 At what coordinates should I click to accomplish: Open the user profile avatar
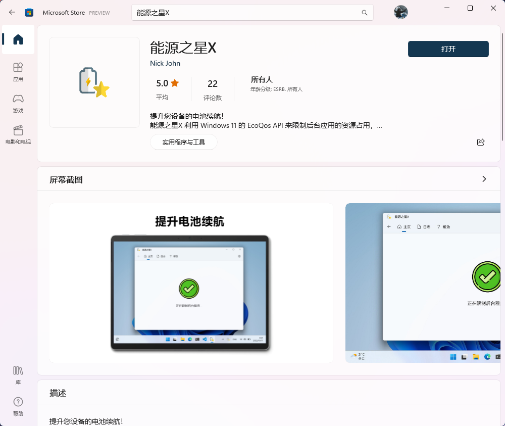400,12
